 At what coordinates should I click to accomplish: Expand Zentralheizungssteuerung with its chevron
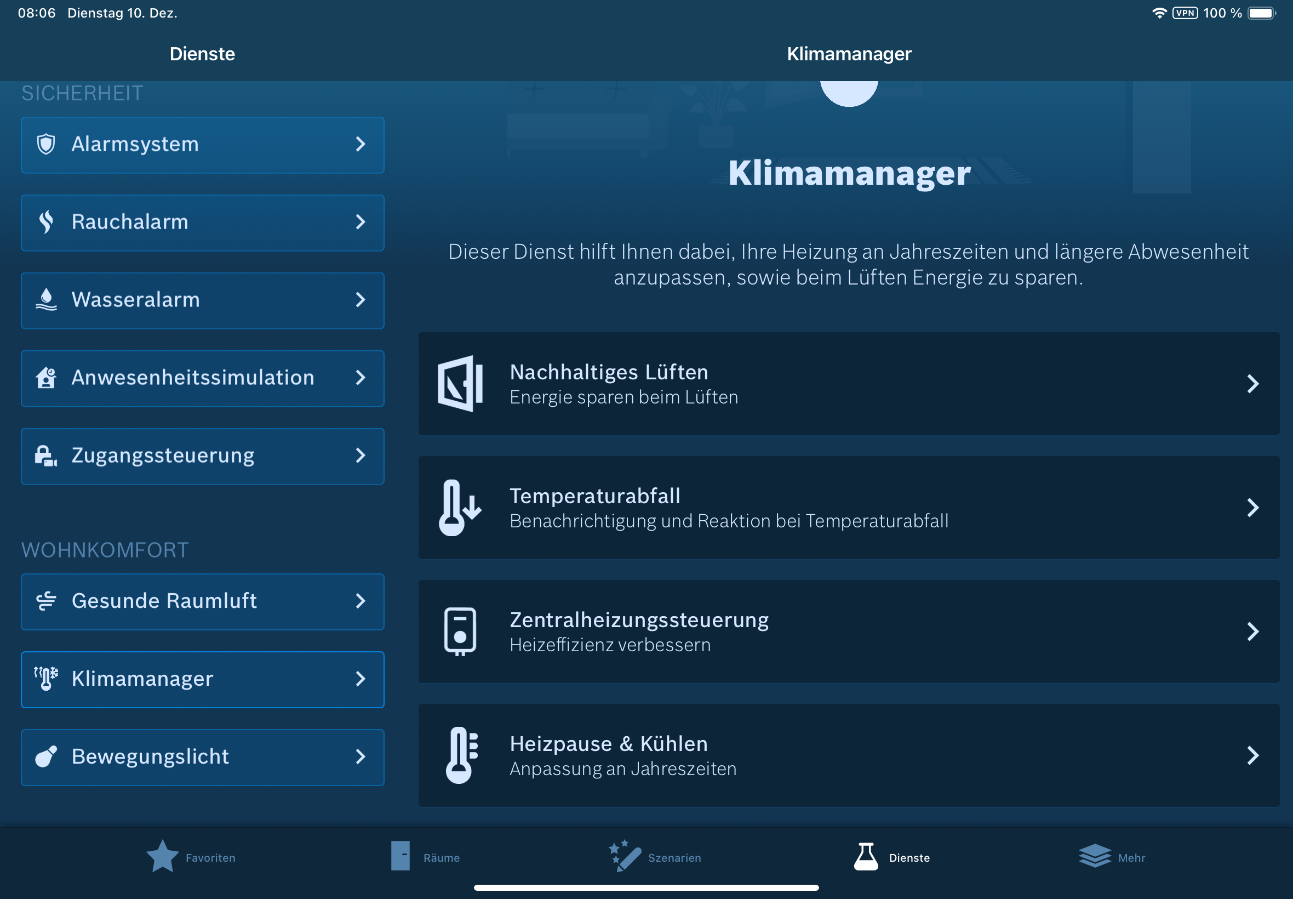tap(1252, 631)
